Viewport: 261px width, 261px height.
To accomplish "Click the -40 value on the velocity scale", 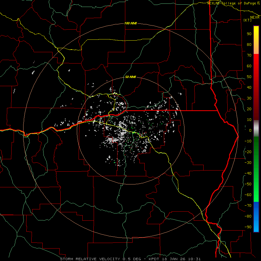I will pos(248,173).
